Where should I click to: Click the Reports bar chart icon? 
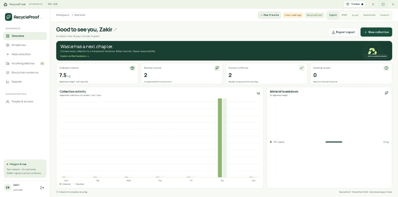point(7,82)
